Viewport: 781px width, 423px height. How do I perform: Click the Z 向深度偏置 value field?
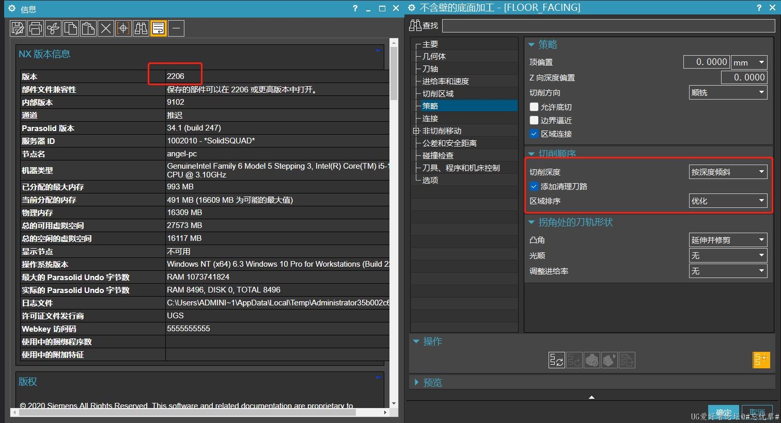(x=744, y=77)
